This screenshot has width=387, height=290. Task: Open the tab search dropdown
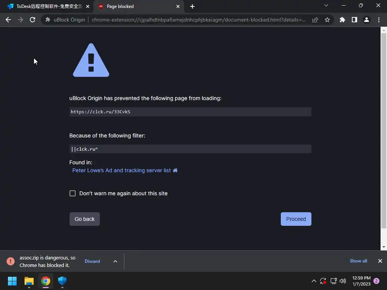(326, 5)
